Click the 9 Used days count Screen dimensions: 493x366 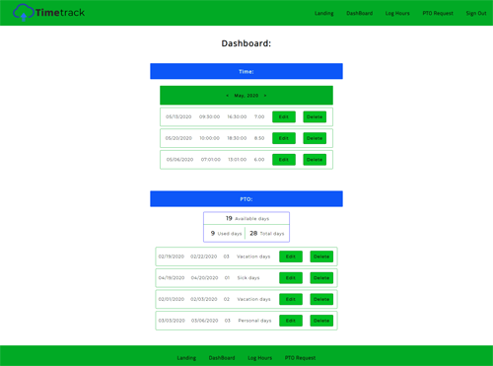226,234
